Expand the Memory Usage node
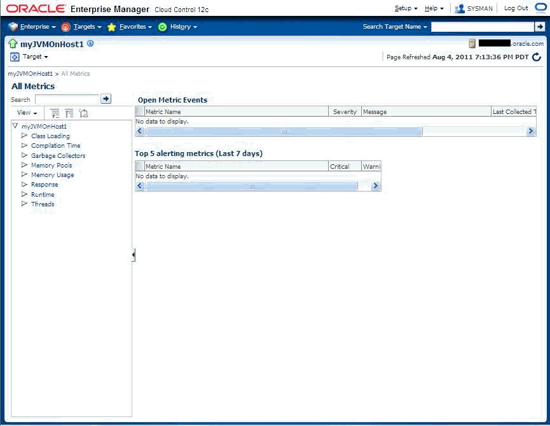 24,174
